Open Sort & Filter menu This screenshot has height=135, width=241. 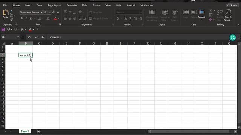point(220,15)
